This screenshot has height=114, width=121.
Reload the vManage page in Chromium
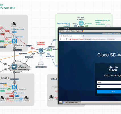(66, 39)
